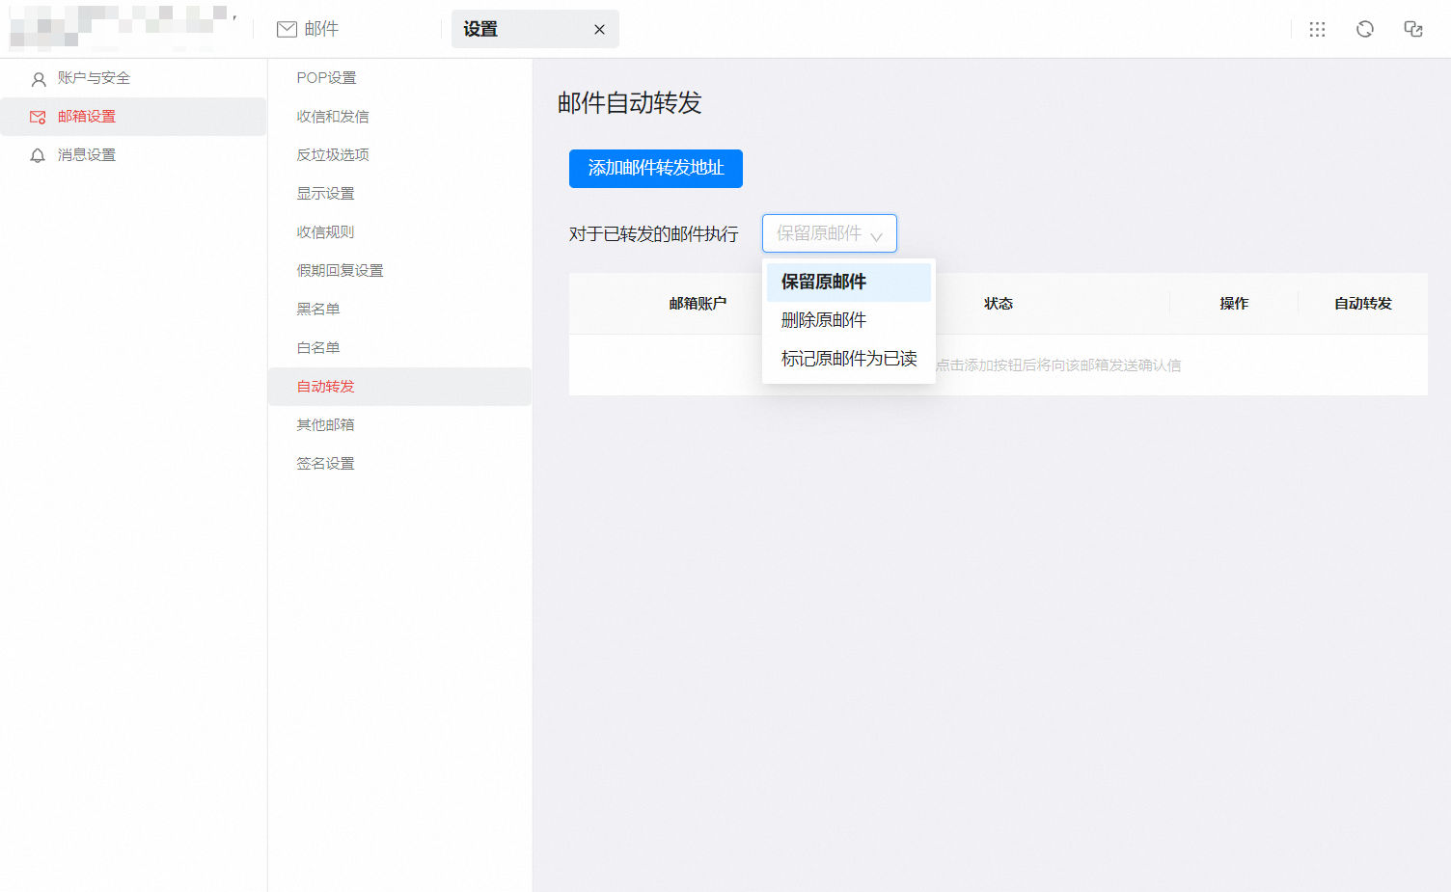Click the refresh sync icon
The width and height of the screenshot is (1451, 892).
(1365, 29)
